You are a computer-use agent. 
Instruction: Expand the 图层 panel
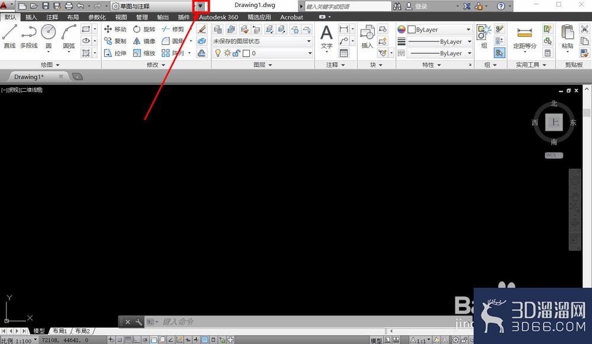pyautogui.click(x=263, y=65)
